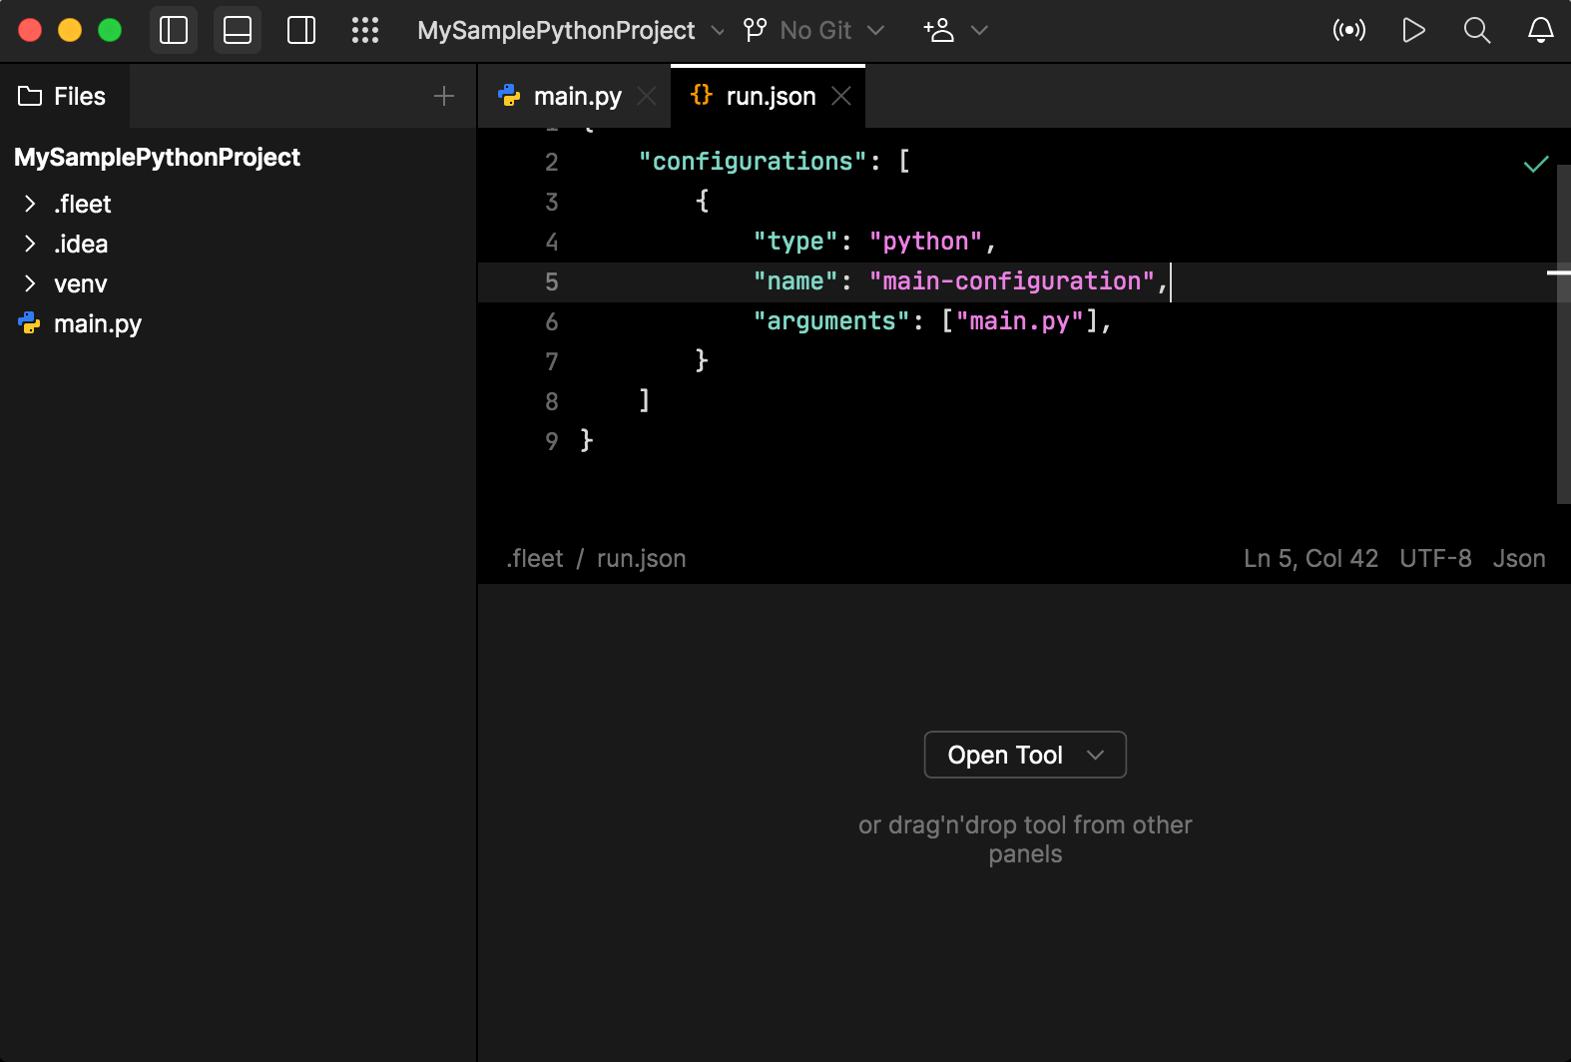This screenshot has width=1571, height=1062.
Task: Toggle the right panel visibility
Action: [301, 30]
